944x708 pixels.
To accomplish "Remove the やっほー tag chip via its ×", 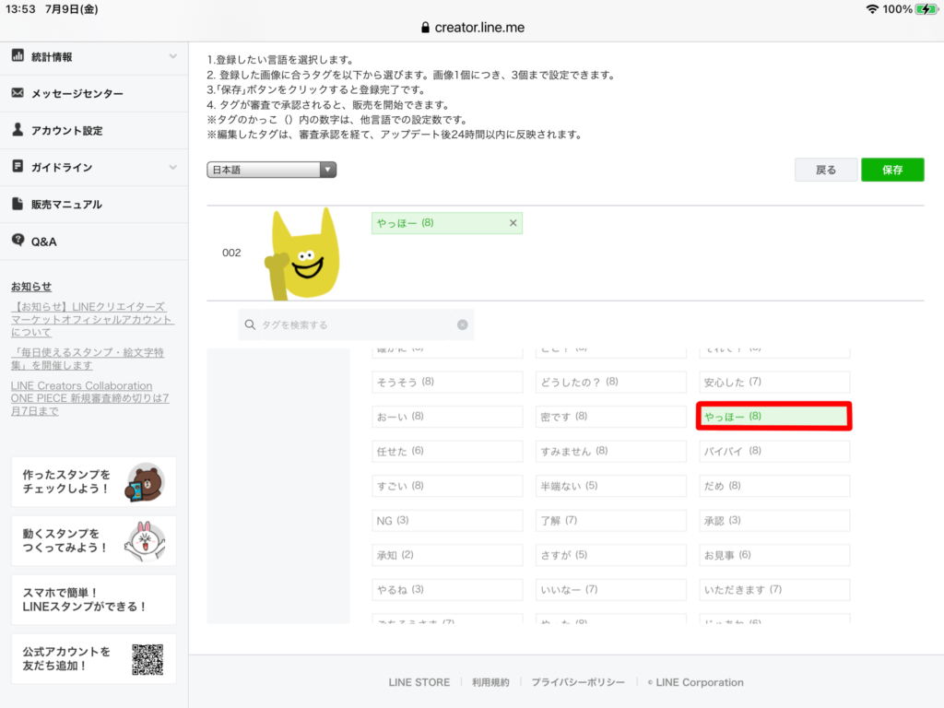I will click(513, 222).
